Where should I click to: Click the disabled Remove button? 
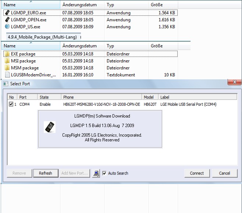point(19,173)
